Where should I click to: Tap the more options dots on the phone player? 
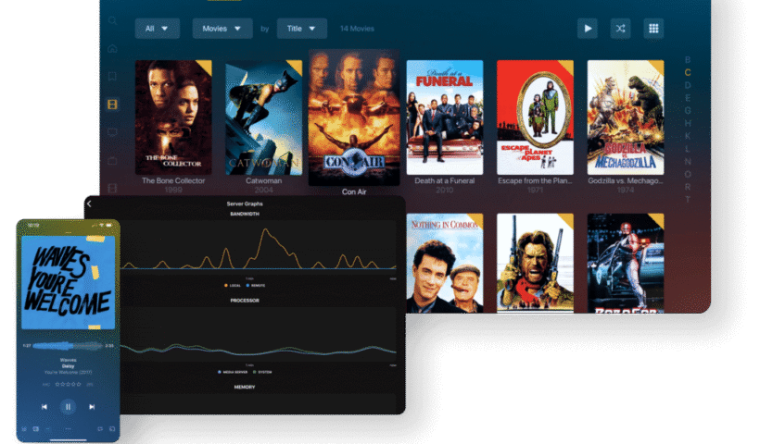pos(68,428)
